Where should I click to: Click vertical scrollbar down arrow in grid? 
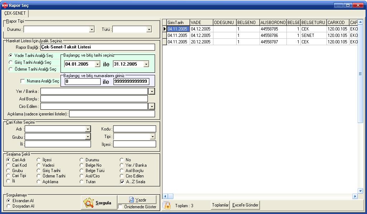tap(360, 191)
